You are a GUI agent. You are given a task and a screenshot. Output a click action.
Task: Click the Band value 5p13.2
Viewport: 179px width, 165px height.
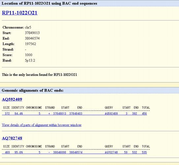(x=30, y=60)
